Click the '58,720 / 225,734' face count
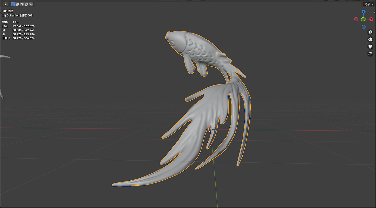This screenshot has width=376, height=208. pyautogui.click(x=23, y=34)
